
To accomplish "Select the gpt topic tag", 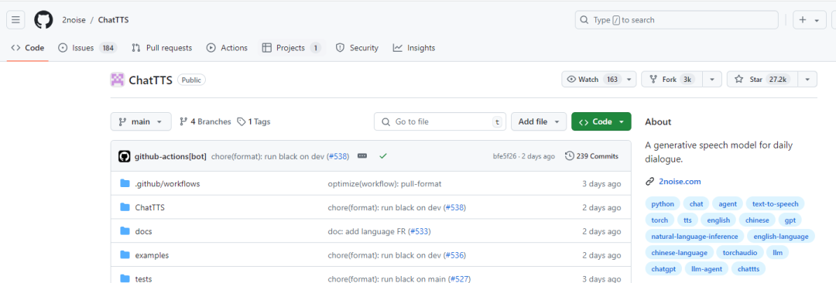I will pos(790,220).
